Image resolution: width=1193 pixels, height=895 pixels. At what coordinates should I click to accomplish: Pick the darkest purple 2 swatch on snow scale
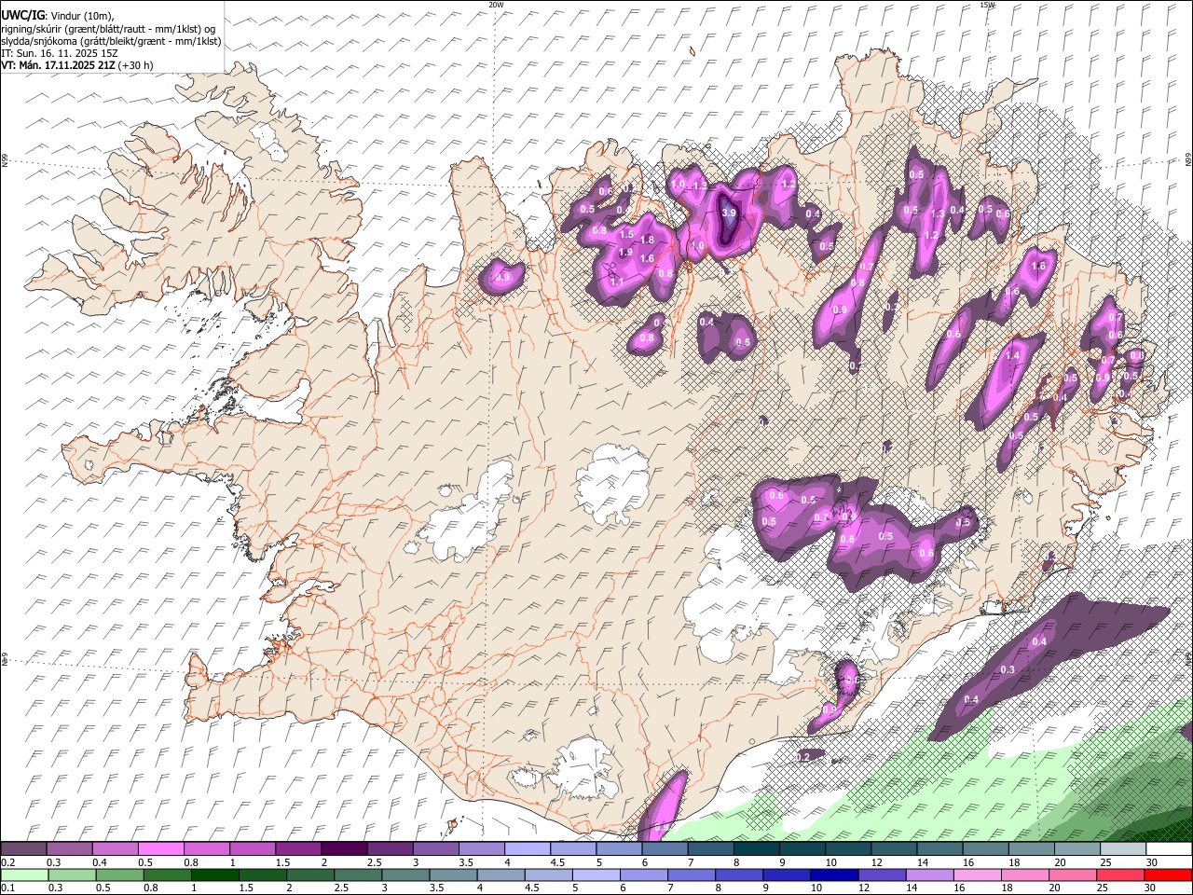tap(344, 849)
